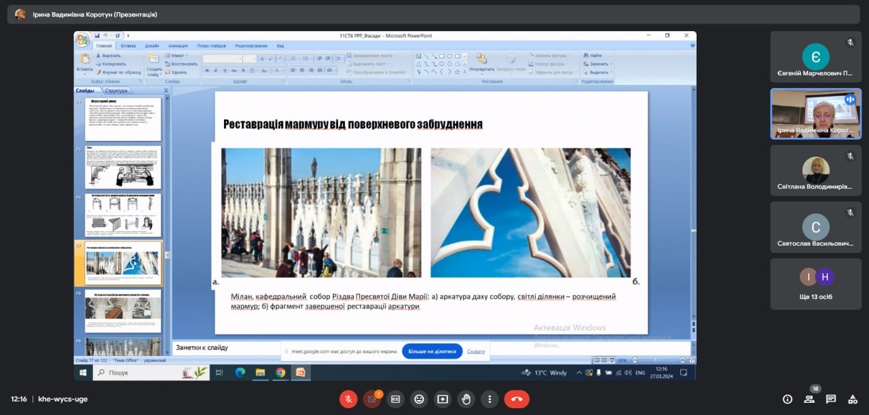869x415 pixels.
Task: Click the Redo icon in Quick Access toolbar
Action: click(x=117, y=35)
